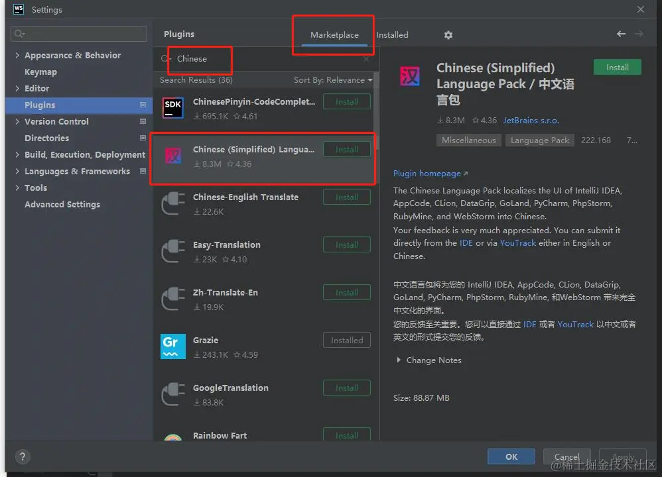Click the project-level icon next to Plugins
This screenshot has width=662, height=477.
143,105
